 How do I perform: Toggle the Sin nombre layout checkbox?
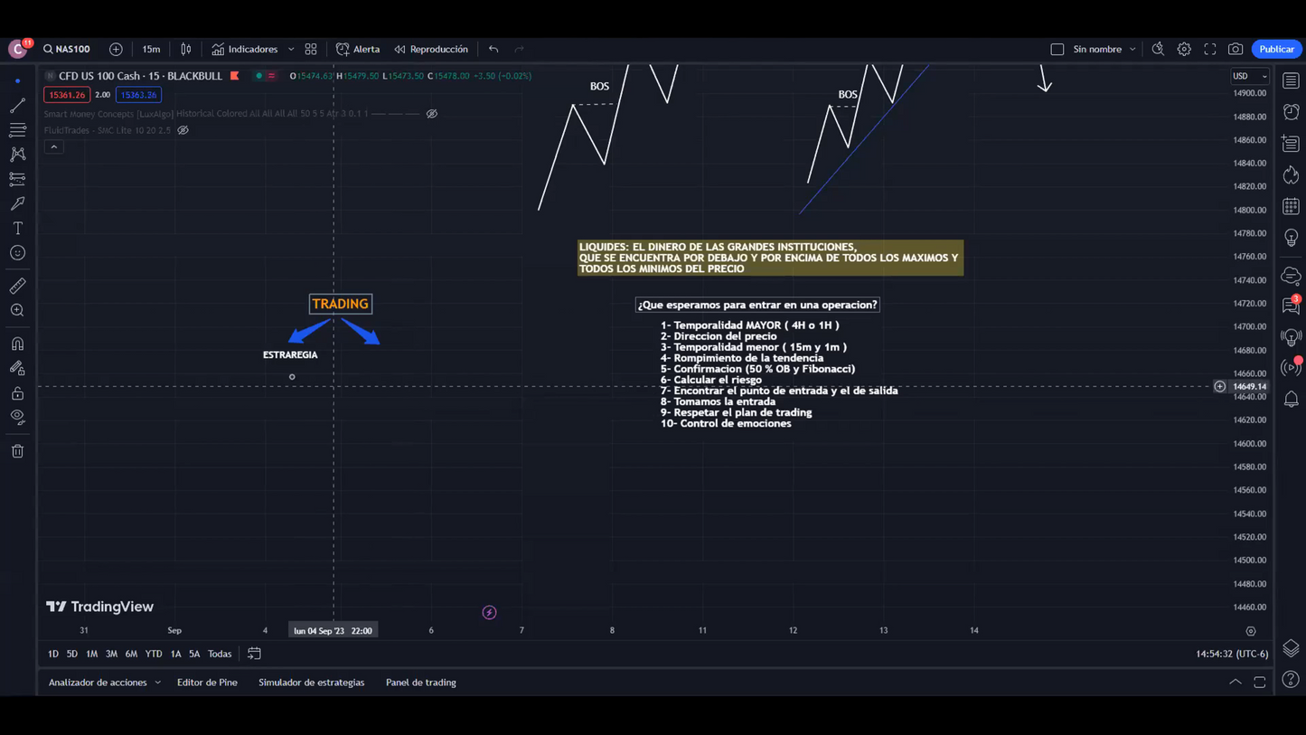1057,49
